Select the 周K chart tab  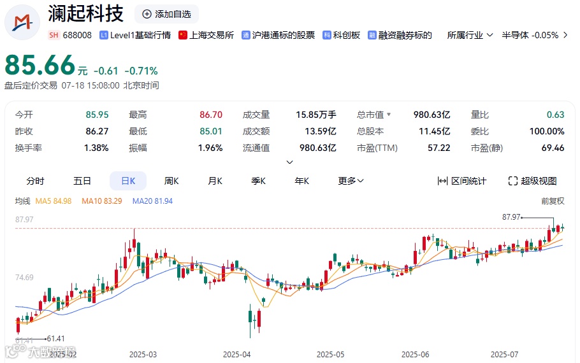click(171, 181)
